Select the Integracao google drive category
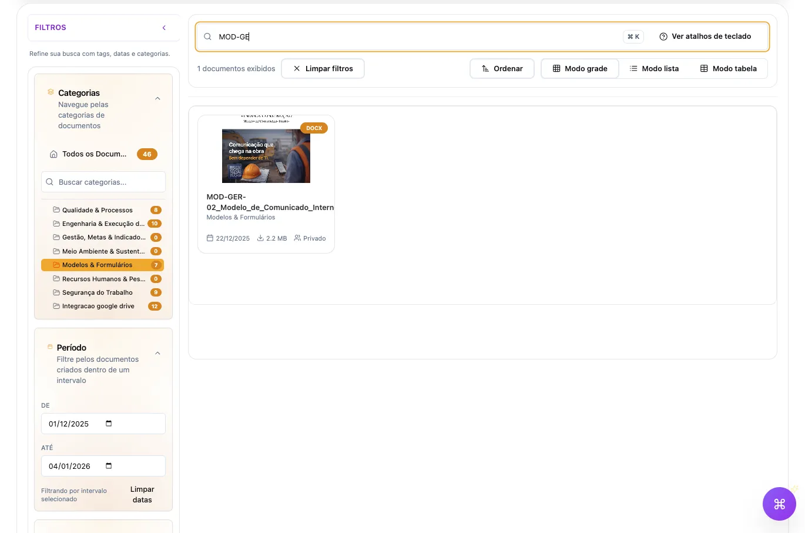The width and height of the screenshot is (805, 533). point(98,306)
